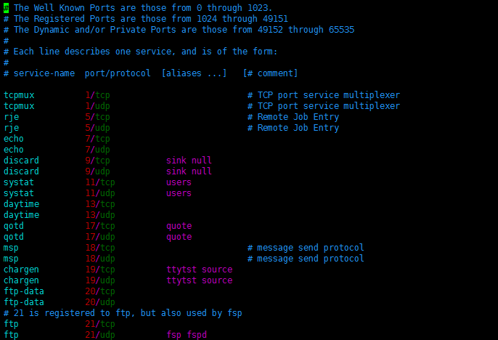
Task: Click the "Well Known Ports" comment line
Action: point(143,8)
